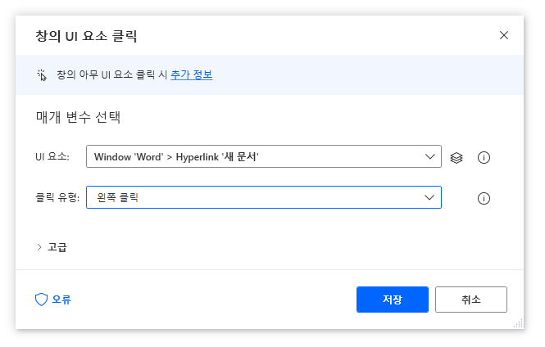Image resolution: width=545 pixels, height=347 pixels.
Task: Close the 창의 UI 요소 클릭 dialog
Action: [504, 35]
